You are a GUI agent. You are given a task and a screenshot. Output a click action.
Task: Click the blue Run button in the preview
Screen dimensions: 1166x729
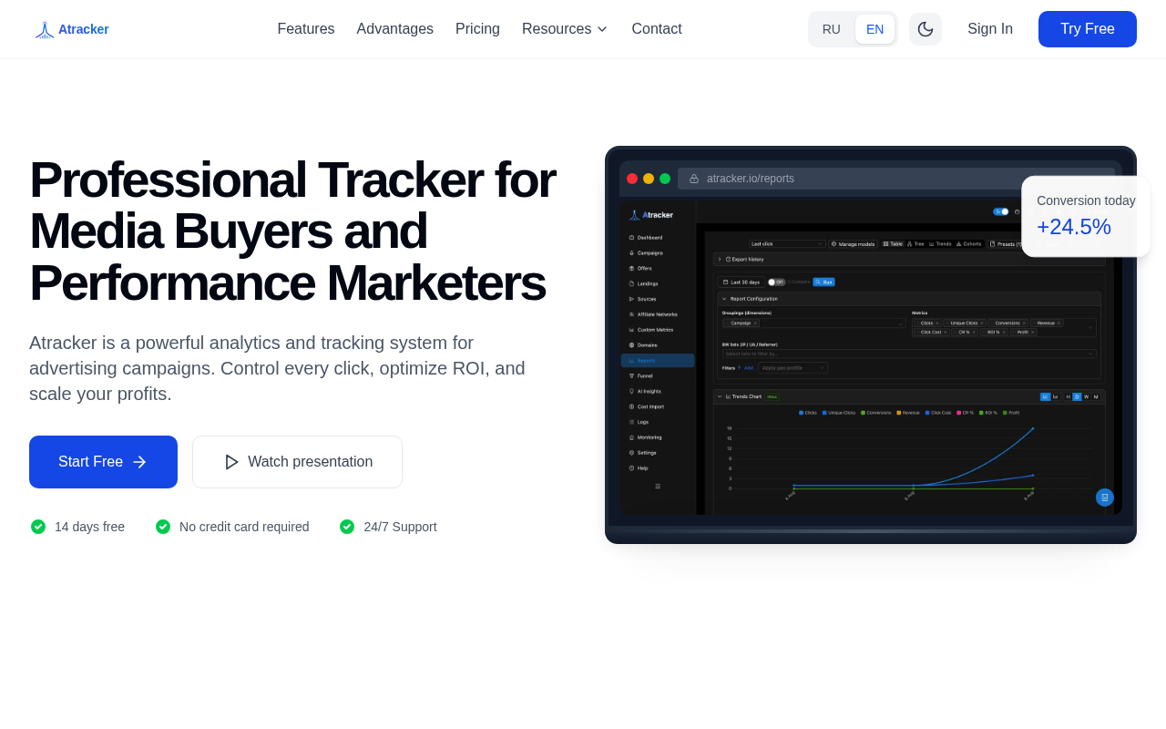pos(823,282)
